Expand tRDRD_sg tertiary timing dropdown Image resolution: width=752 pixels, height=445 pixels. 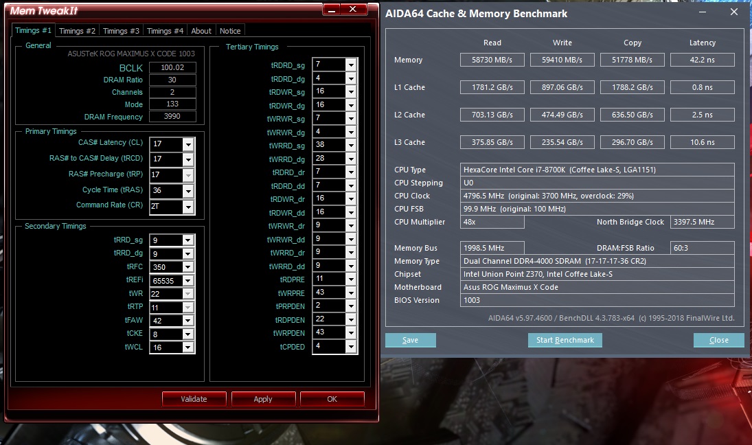click(351, 65)
